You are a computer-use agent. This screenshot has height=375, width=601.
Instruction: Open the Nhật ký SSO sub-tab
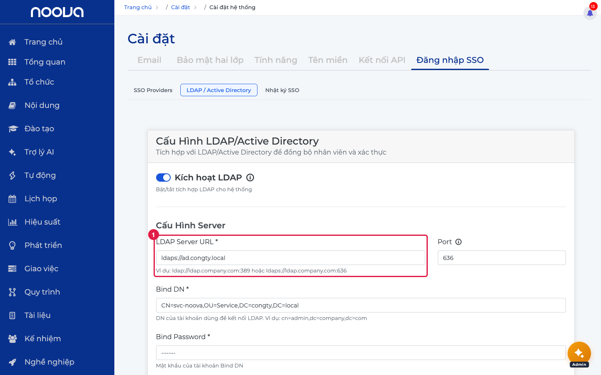(x=282, y=90)
